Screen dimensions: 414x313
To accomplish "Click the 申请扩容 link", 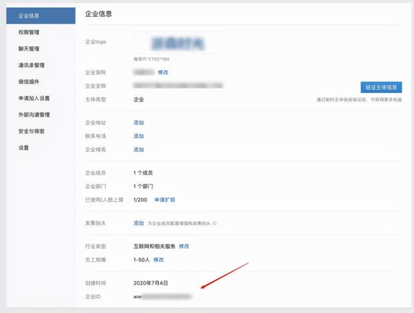I will [x=165, y=200].
